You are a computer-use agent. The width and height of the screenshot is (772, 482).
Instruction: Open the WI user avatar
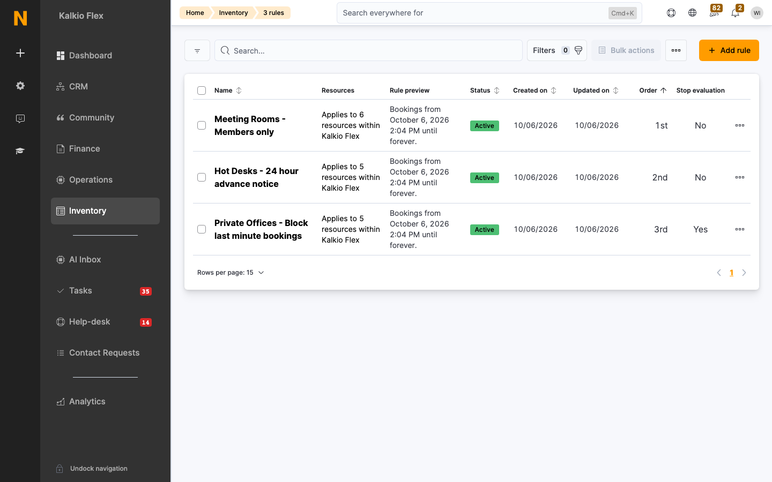757,13
